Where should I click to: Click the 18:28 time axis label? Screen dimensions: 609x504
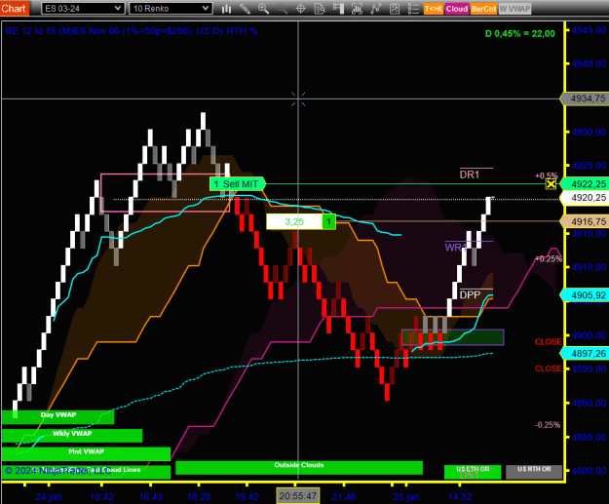[199, 496]
